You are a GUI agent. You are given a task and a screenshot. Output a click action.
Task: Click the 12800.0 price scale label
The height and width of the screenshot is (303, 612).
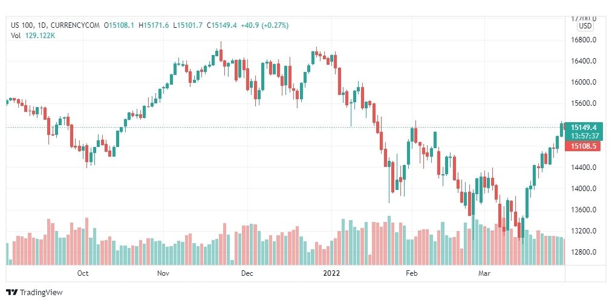tap(583, 252)
